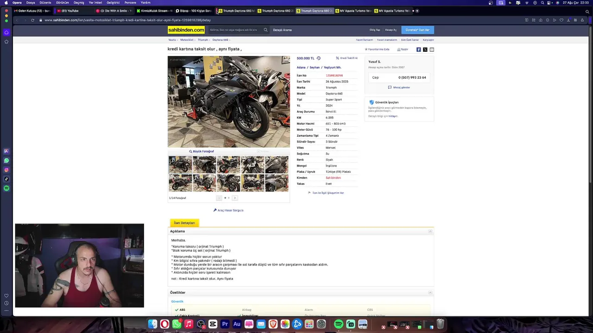The image size is (593, 333).
Task: Go to next photo thumbnails page
Action: tap(235, 198)
